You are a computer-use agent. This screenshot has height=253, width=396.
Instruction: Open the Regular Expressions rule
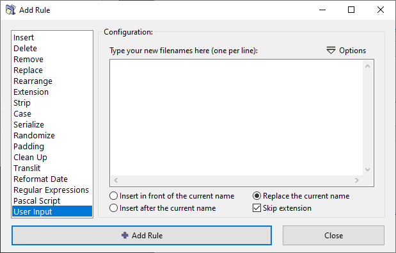click(x=52, y=190)
